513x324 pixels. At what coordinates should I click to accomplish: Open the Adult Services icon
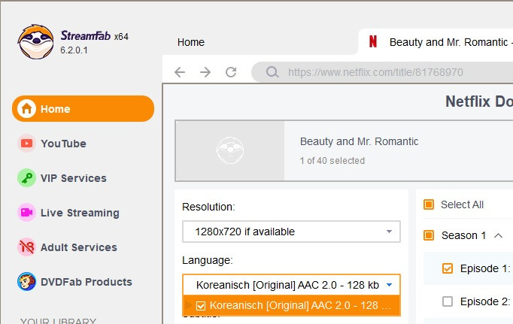pyautogui.click(x=27, y=247)
